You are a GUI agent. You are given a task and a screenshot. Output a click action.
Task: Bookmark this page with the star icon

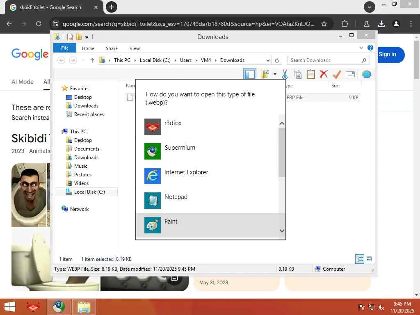[x=324, y=24]
